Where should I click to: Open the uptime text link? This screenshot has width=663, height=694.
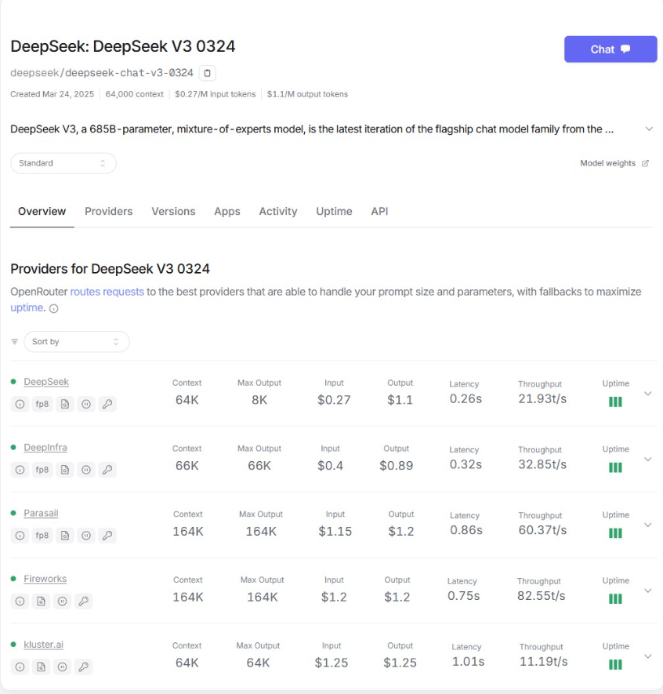(27, 307)
